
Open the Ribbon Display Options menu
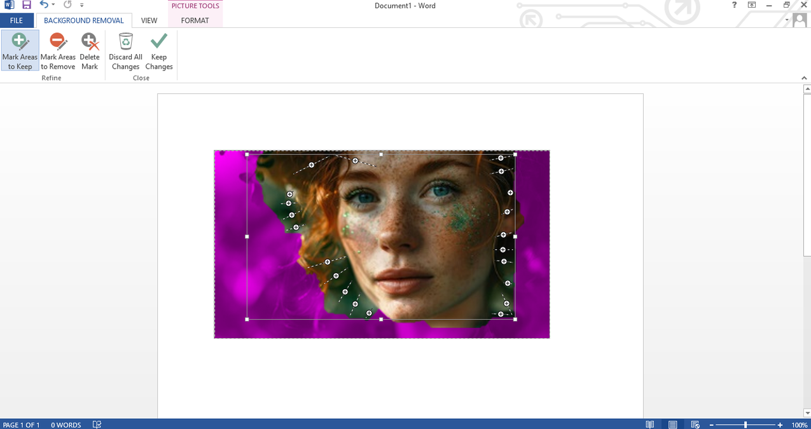(x=752, y=5)
